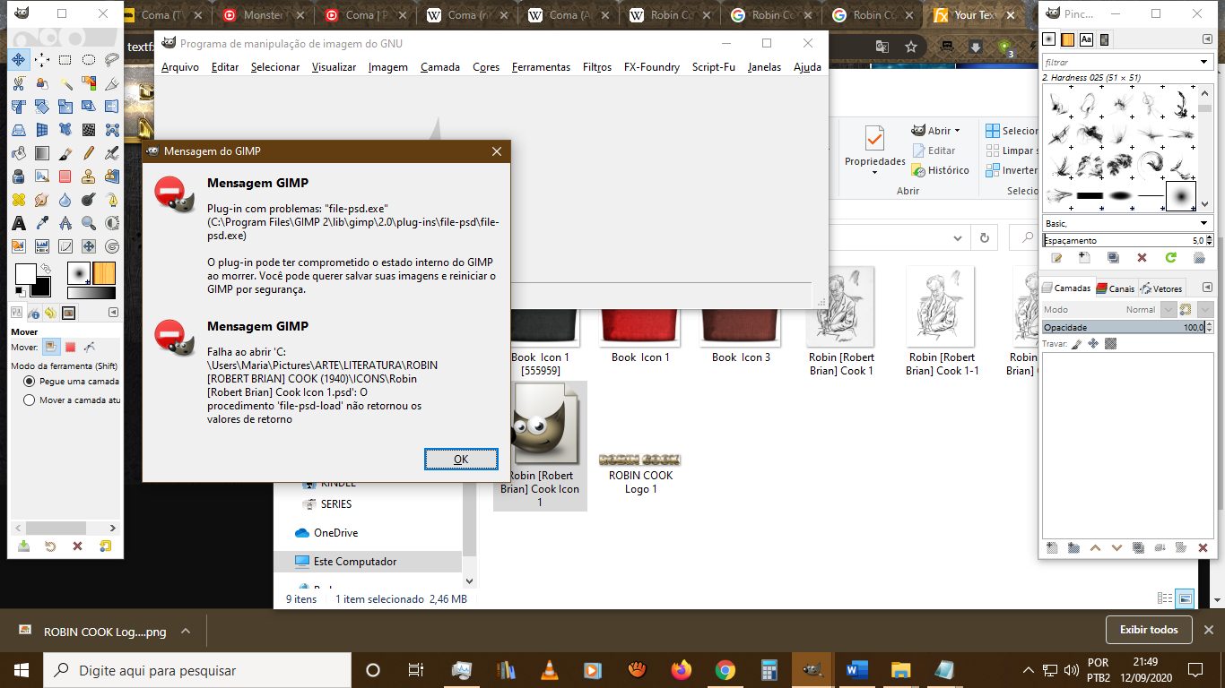Screen dimensions: 1225x688
Task: Select the Bucket Fill tool
Action: pos(18,153)
